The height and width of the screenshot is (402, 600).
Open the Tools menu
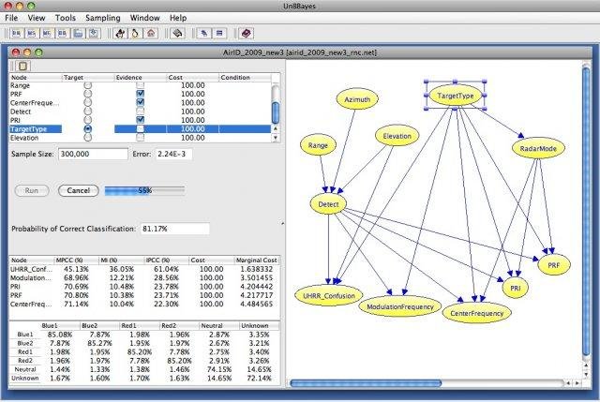tap(66, 18)
